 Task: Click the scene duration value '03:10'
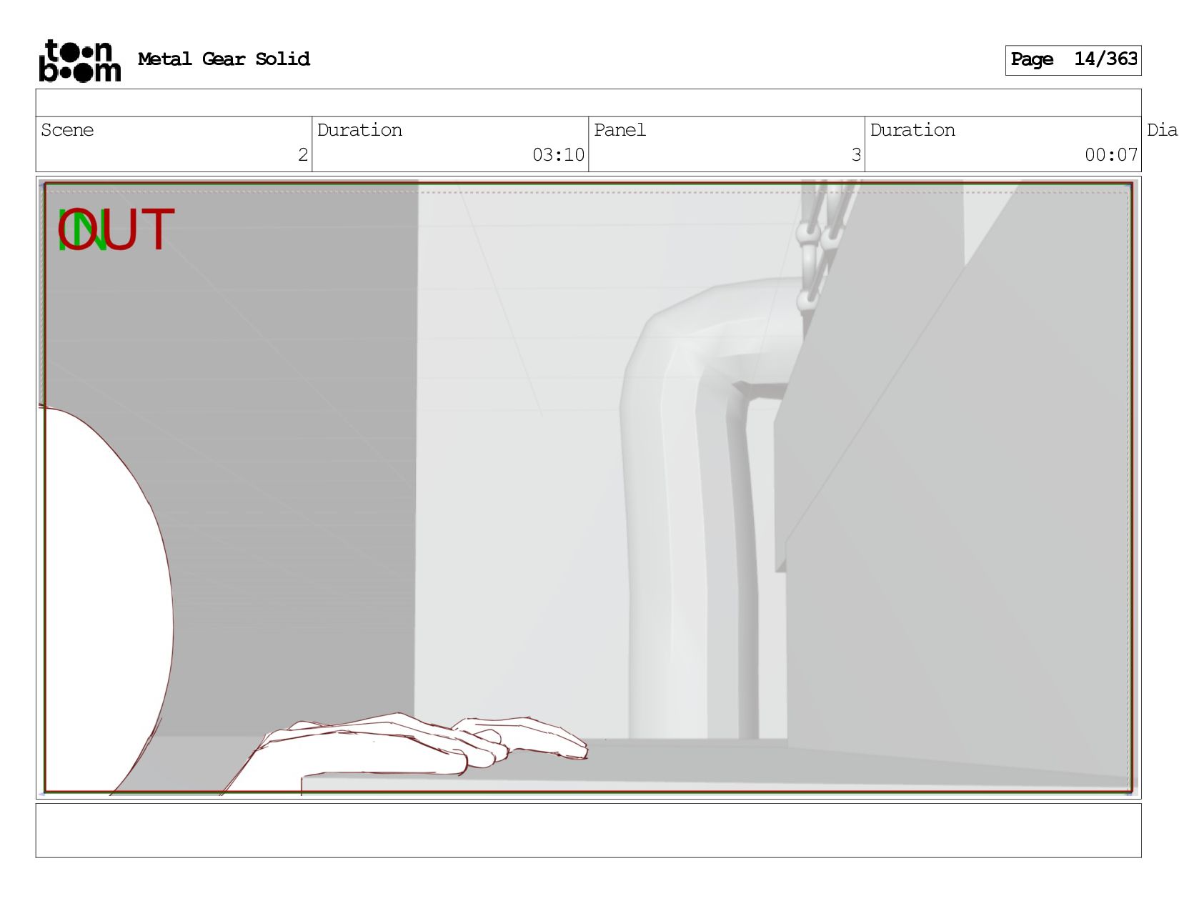558,155
